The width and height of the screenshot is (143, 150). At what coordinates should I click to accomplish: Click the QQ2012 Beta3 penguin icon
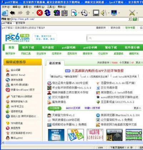pos(8,75)
